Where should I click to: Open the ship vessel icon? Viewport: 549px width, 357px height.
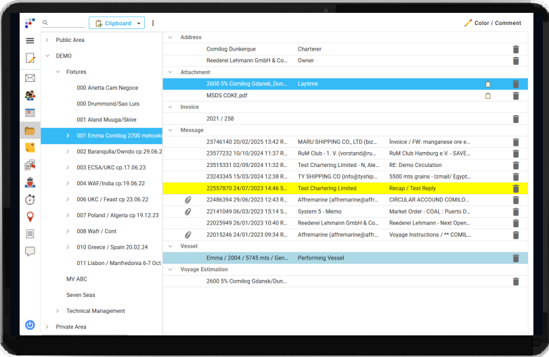(x=30, y=182)
